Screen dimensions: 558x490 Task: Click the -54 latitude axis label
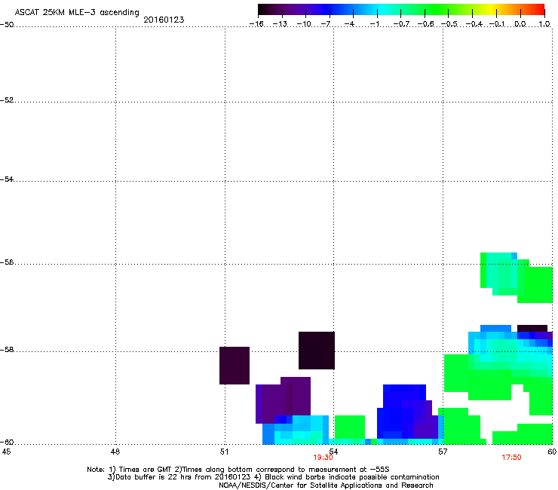(7, 179)
